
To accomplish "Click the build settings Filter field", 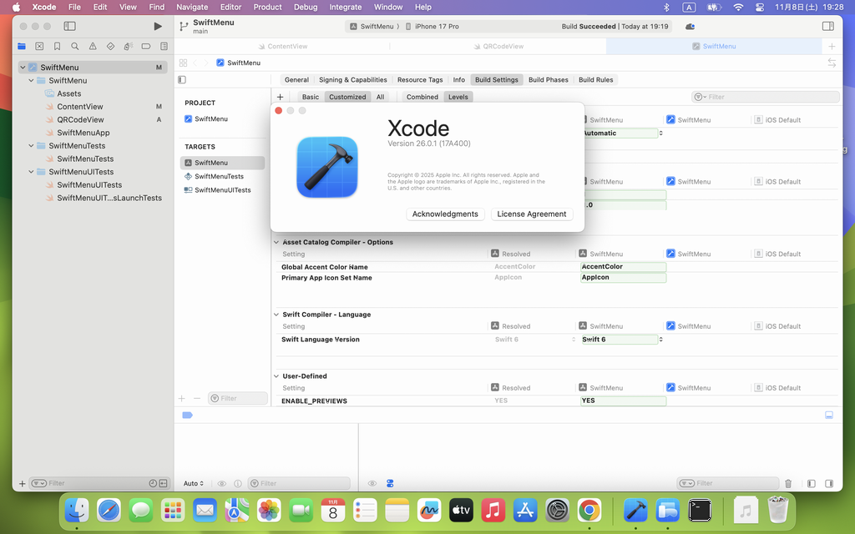I will pyautogui.click(x=768, y=97).
